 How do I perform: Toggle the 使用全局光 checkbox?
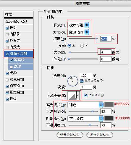pos(82,81)
